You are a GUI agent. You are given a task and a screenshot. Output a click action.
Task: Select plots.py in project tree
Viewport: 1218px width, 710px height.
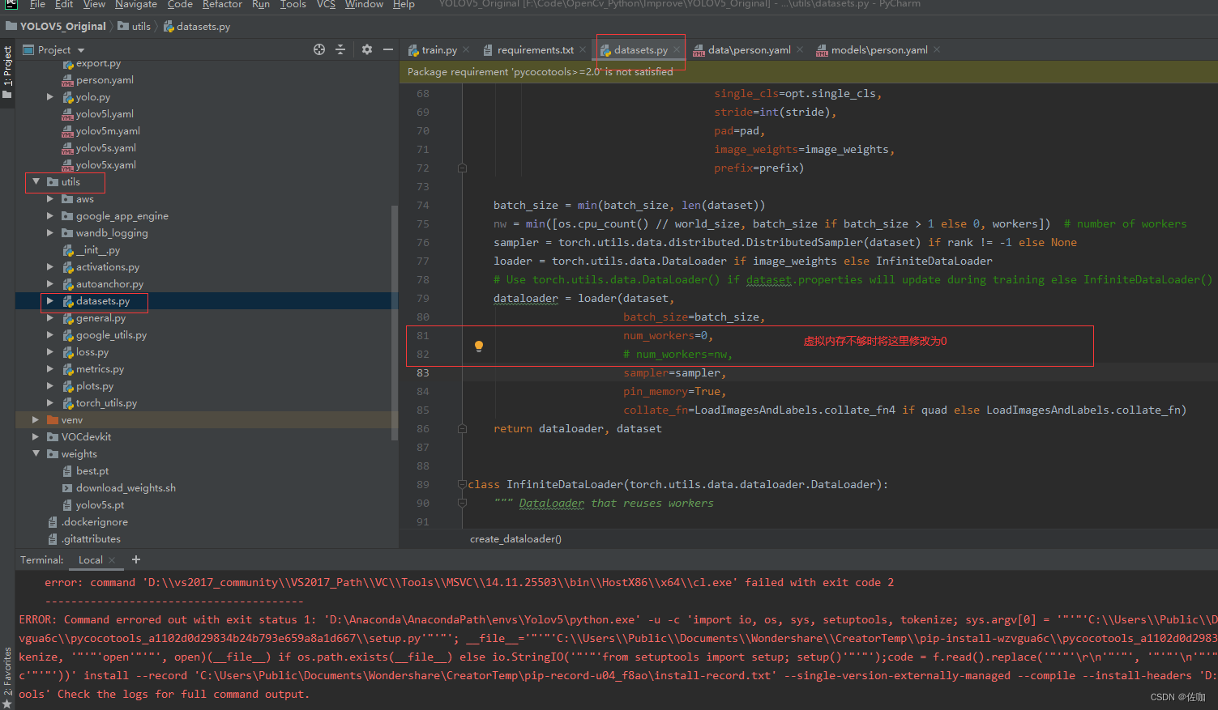[95, 386]
